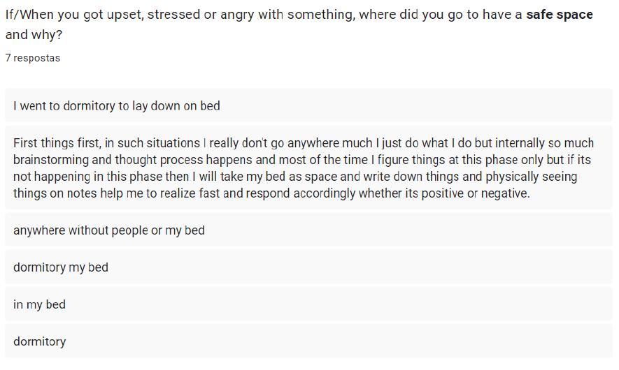Click the word 'bed' in the 'in my bed' response
The image size is (619, 370).
click(56, 304)
